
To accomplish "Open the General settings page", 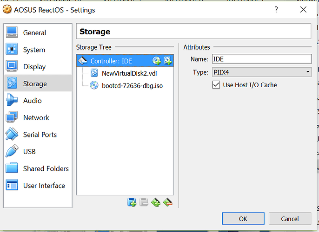I will (34, 33).
